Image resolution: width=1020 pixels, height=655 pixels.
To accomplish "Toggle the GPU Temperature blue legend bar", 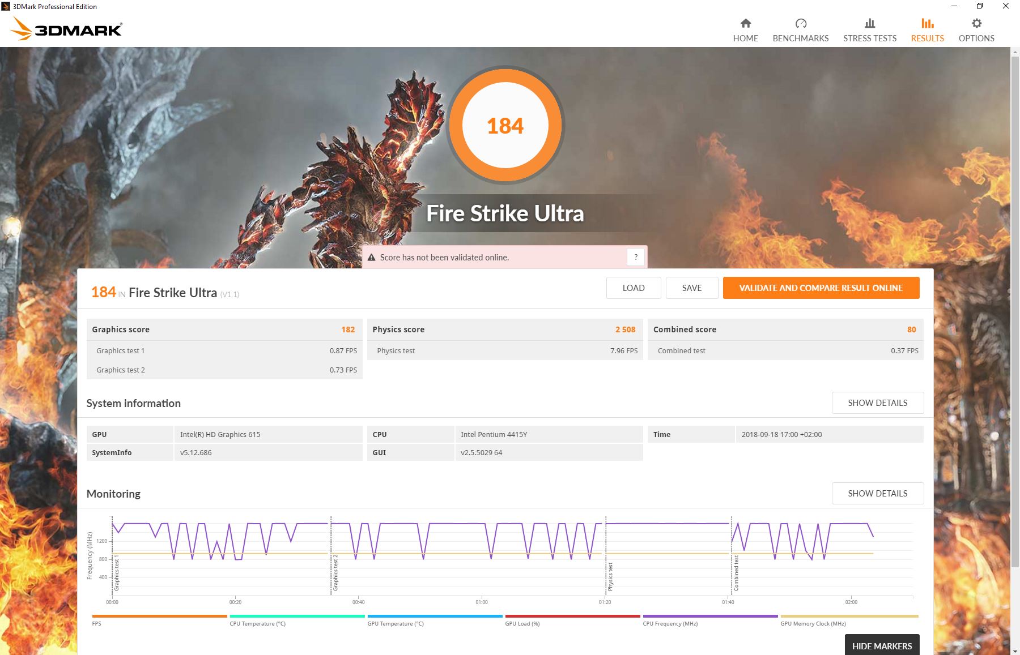I will tap(435, 616).
